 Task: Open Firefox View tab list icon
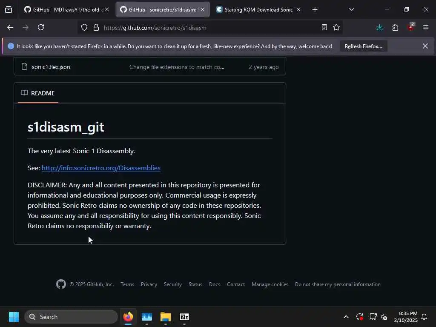pos(9,10)
